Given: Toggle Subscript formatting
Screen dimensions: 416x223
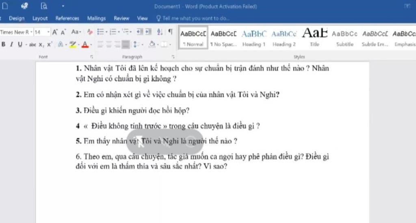Looking at the screenshot, I should click(41, 45).
